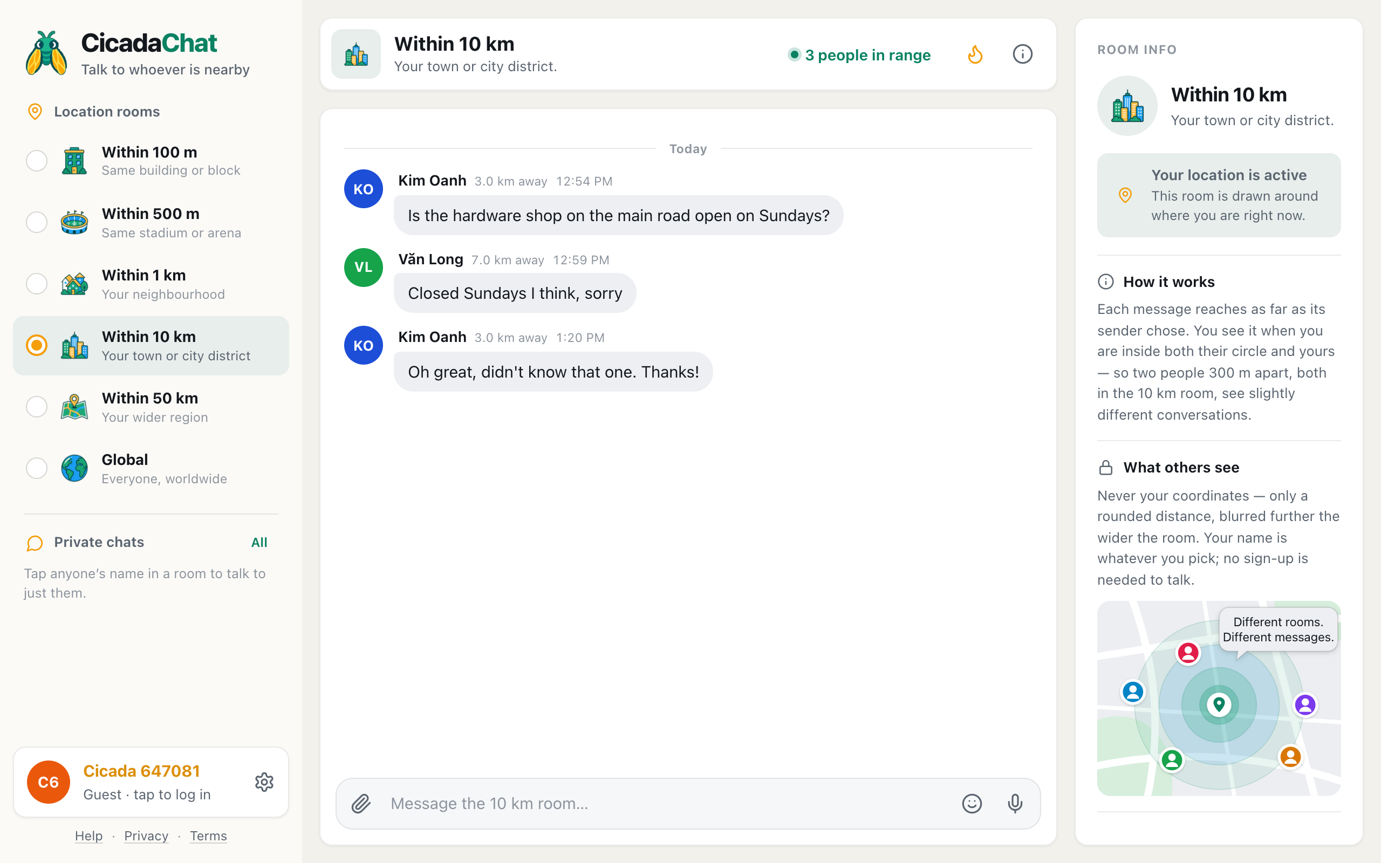Click the selected Within 10 km radio button
Viewport: 1381px width, 863px height.
(x=37, y=345)
